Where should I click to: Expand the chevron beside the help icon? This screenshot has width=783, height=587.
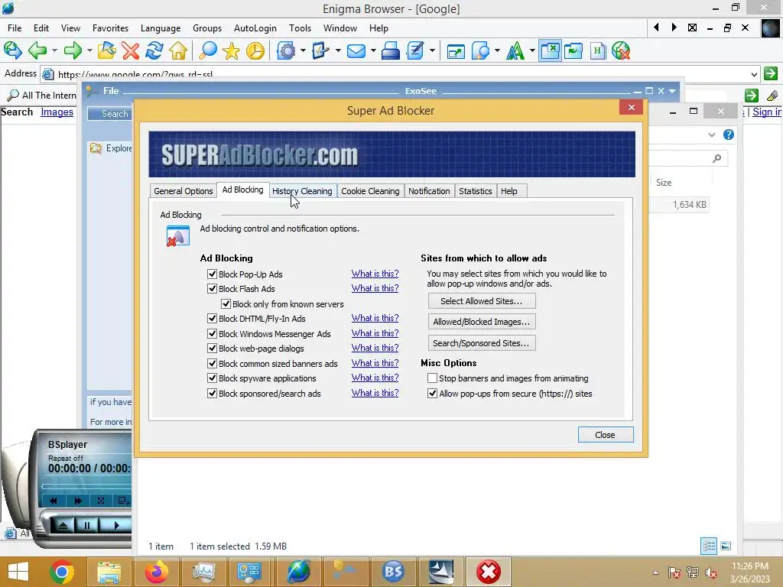(712, 135)
